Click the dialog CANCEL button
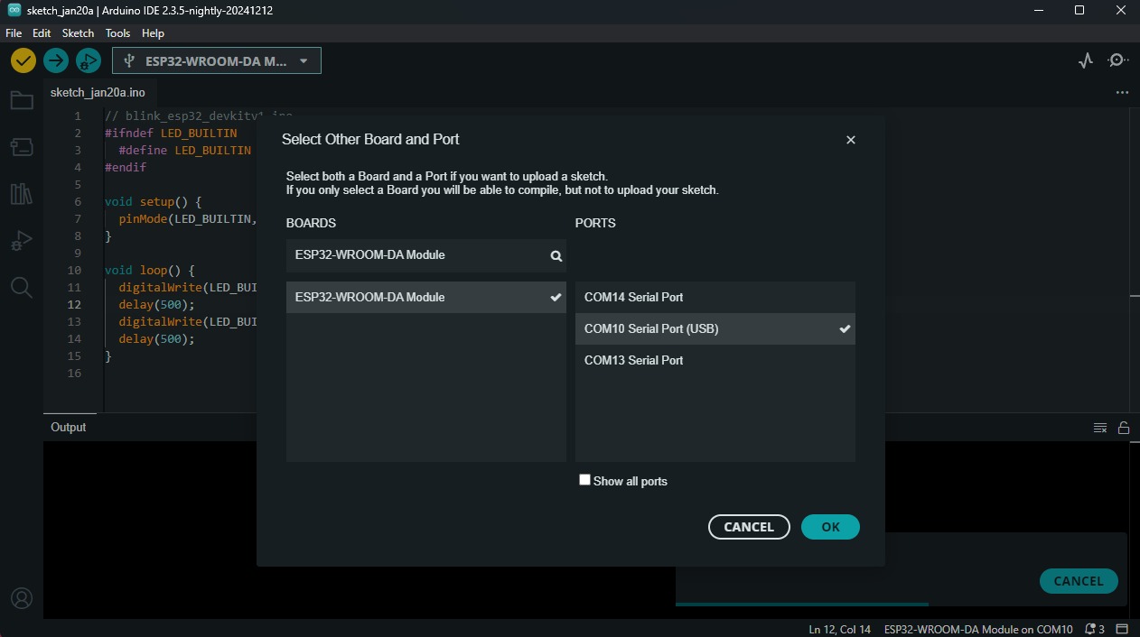 pyautogui.click(x=749, y=527)
